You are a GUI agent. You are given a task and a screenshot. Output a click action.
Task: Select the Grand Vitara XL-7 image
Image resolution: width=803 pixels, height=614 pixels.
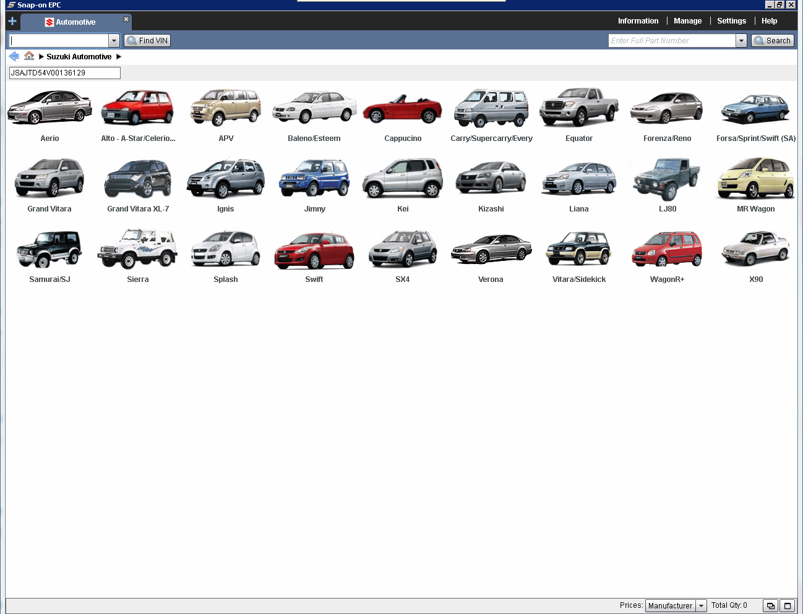click(138, 178)
